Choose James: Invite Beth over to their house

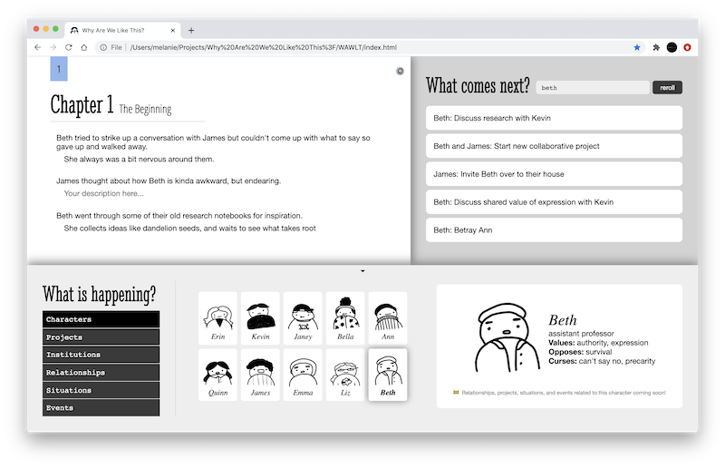554,174
